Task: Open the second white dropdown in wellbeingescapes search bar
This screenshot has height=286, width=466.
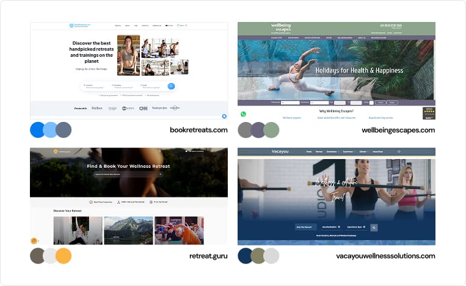Action: pos(319,102)
